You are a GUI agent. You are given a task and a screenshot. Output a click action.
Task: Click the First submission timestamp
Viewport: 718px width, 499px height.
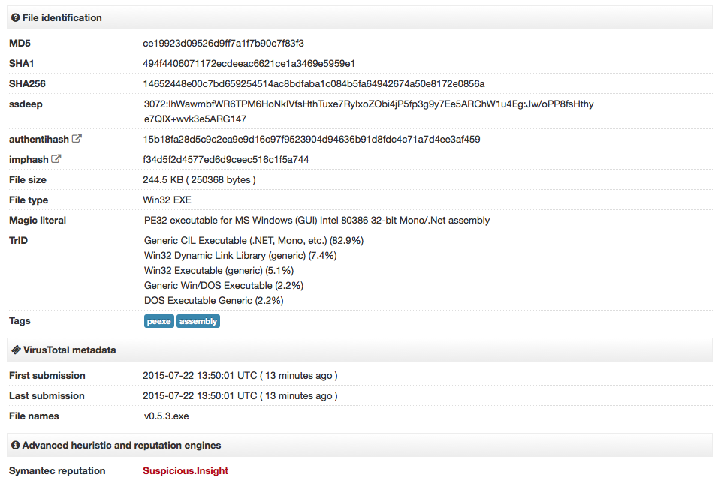240,375
